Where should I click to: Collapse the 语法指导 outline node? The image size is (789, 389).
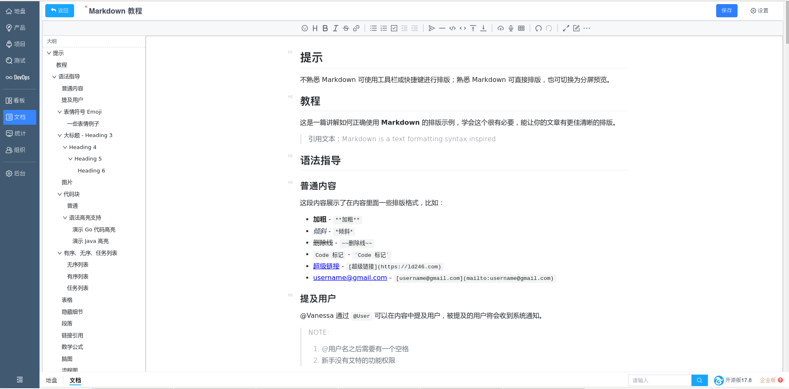54,77
